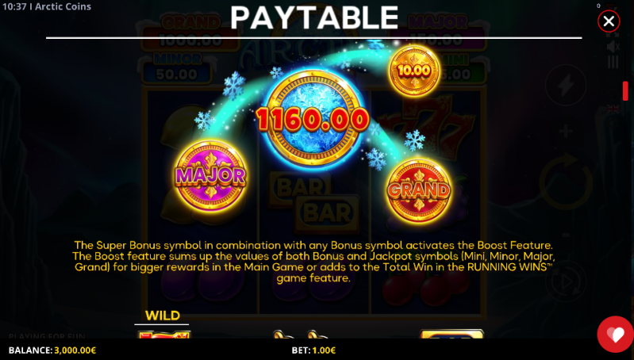Click the Boost Feature description text

tap(313, 262)
